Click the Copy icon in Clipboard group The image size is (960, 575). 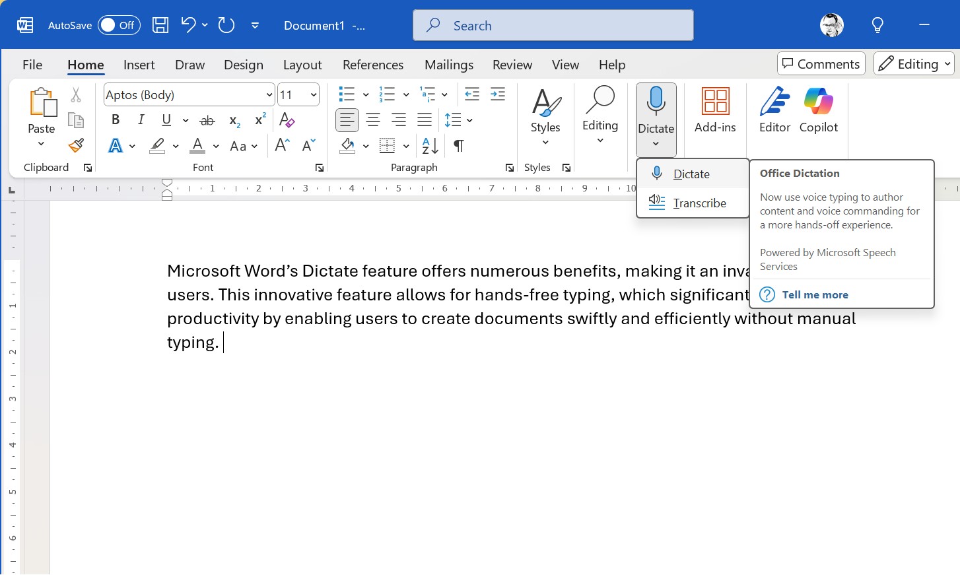coord(76,120)
